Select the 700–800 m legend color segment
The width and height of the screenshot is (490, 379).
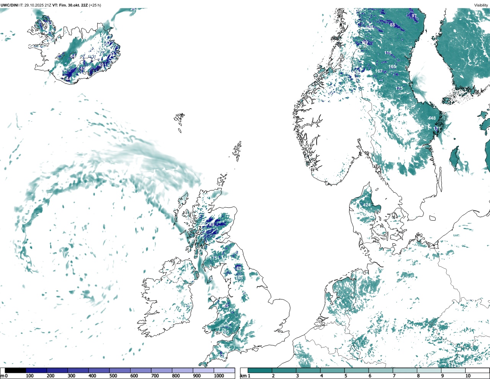(x=162, y=370)
